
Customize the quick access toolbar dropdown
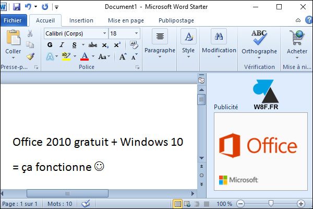pyautogui.click(x=57, y=7)
